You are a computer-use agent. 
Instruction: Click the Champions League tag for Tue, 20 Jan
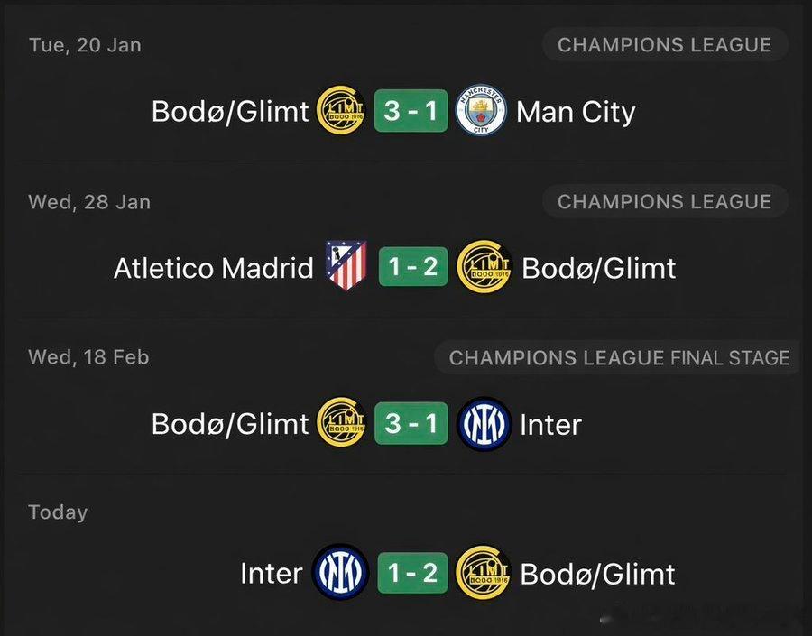[x=664, y=45]
